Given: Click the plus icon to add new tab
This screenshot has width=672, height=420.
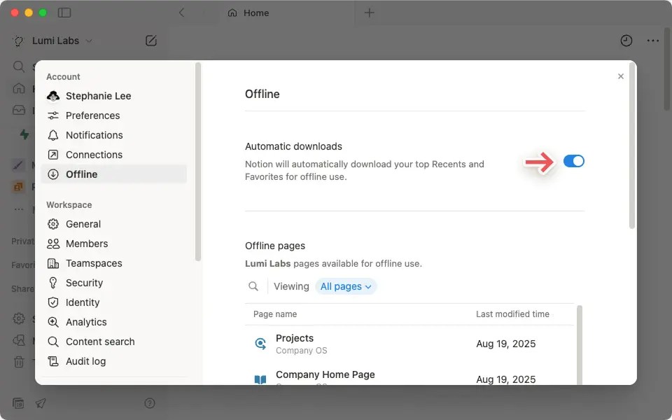Looking at the screenshot, I should [370, 13].
